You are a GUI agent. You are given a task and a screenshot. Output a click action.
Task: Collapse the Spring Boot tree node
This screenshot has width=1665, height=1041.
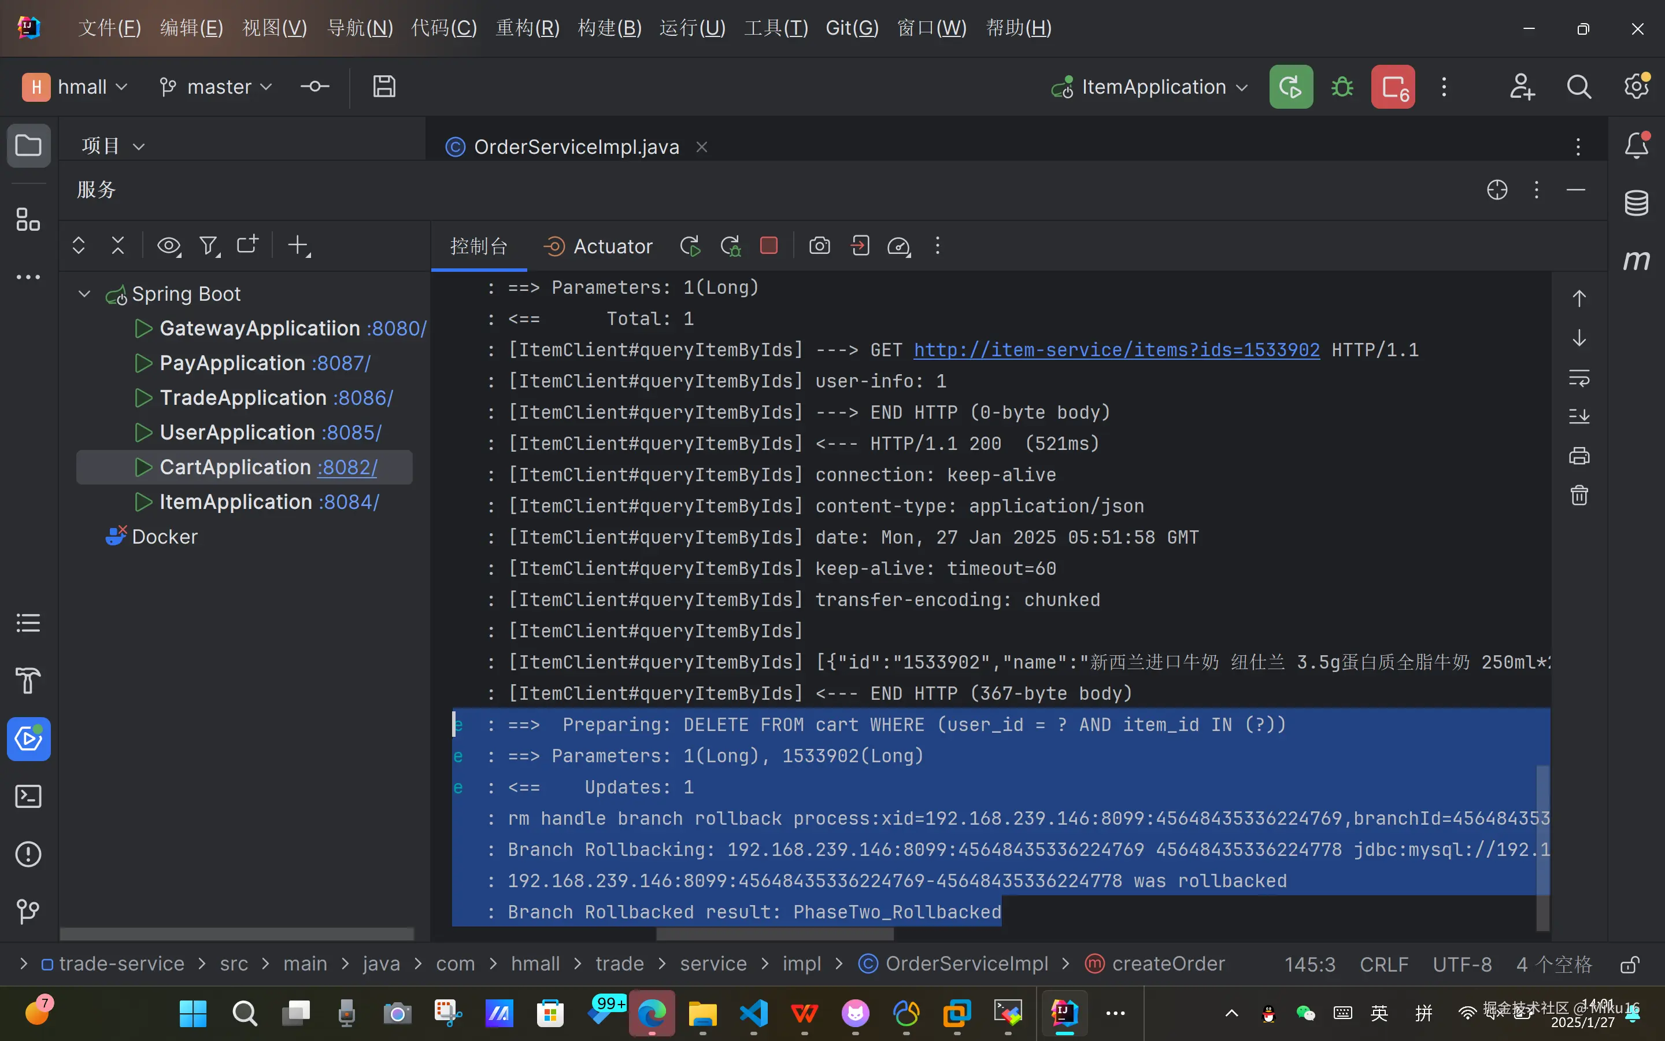[84, 294]
